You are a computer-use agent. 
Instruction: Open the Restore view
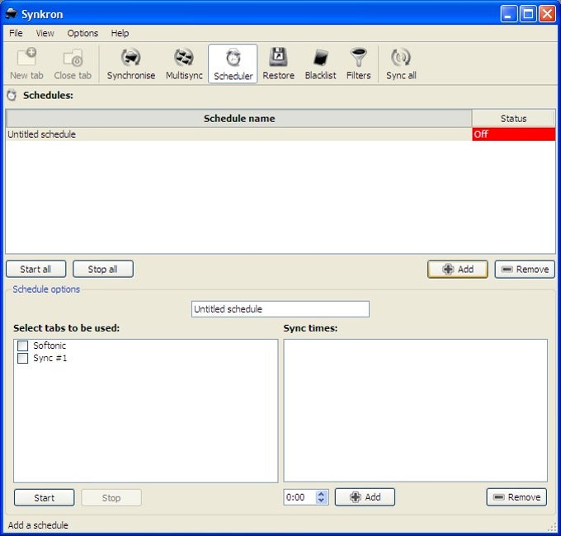[x=278, y=63]
